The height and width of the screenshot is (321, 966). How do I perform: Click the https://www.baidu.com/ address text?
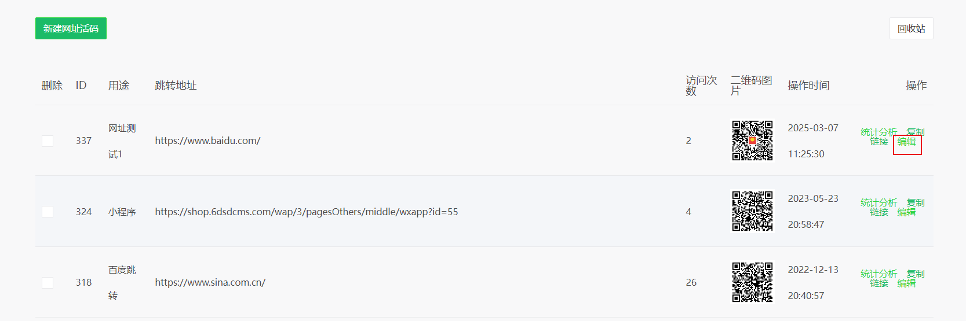click(x=207, y=141)
